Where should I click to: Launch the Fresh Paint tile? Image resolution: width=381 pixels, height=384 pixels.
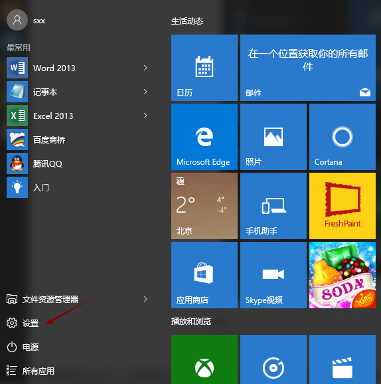343,206
